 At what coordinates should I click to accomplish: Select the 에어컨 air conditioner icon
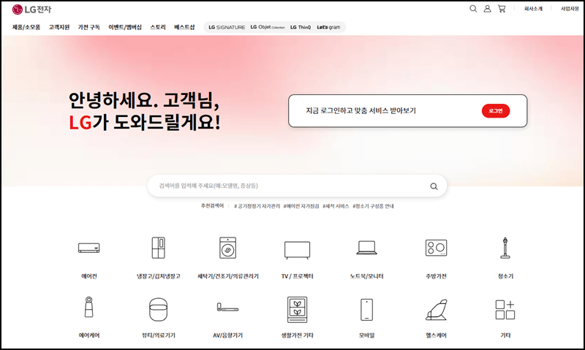(x=88, y=248)
